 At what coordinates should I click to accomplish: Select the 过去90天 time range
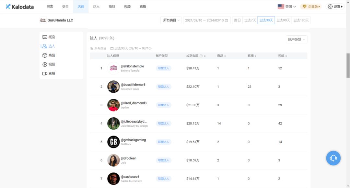[x=283, y=20]
